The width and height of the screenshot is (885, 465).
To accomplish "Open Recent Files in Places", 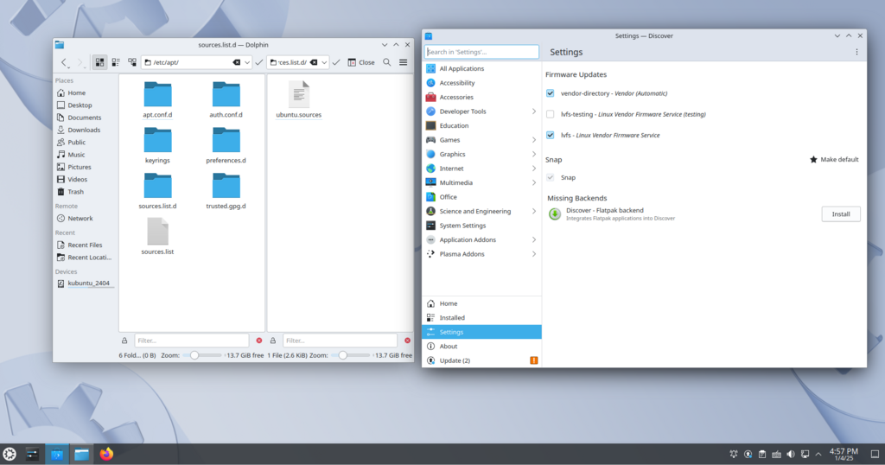I will (x=85, y=245).
